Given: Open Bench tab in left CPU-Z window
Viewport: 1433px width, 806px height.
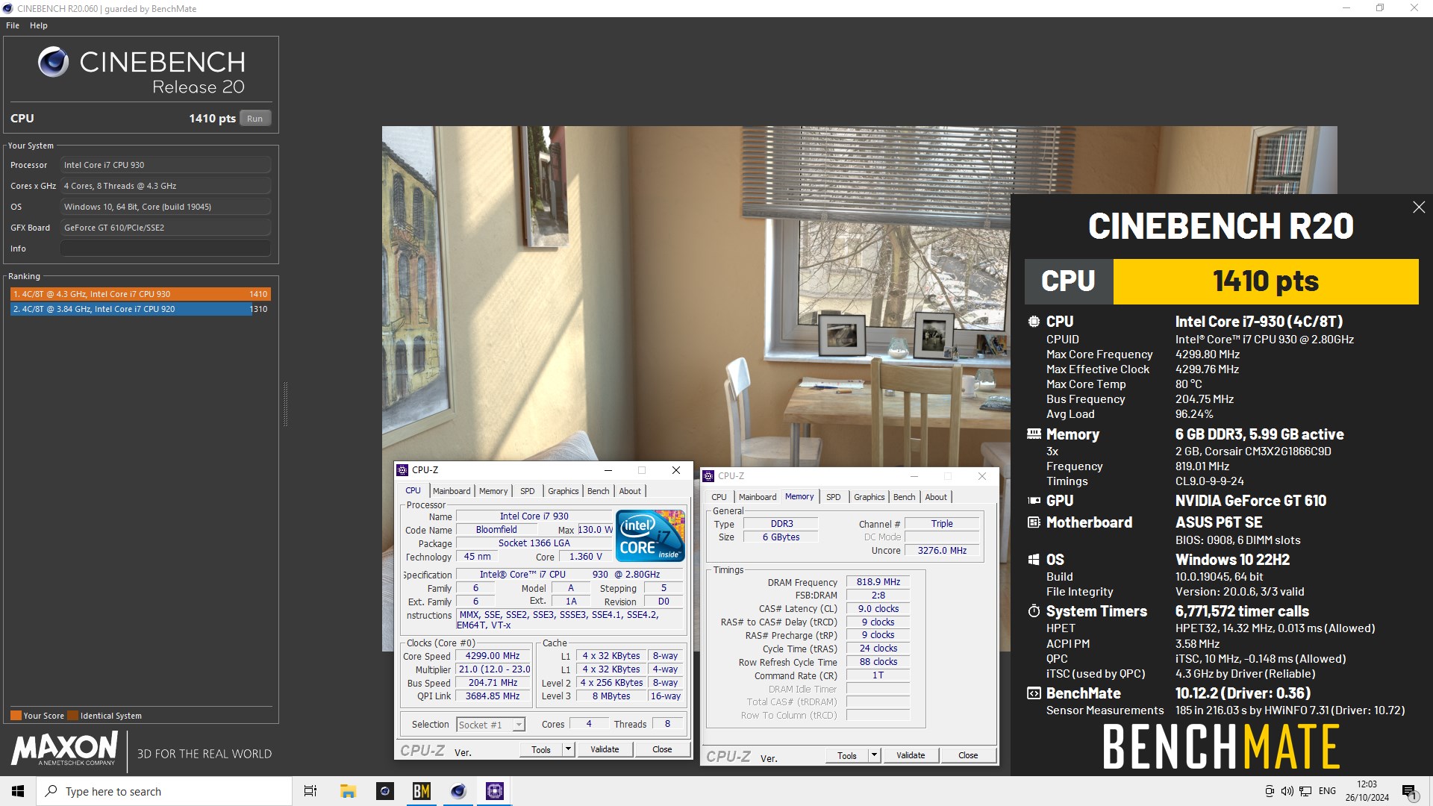Looking at the screenshot, I should coord(599,491).
